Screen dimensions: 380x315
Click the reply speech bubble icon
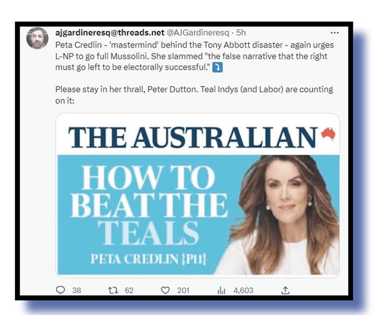tap(60, 290)
